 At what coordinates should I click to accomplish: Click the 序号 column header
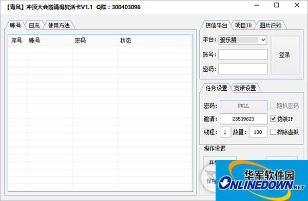pos(17,41)
